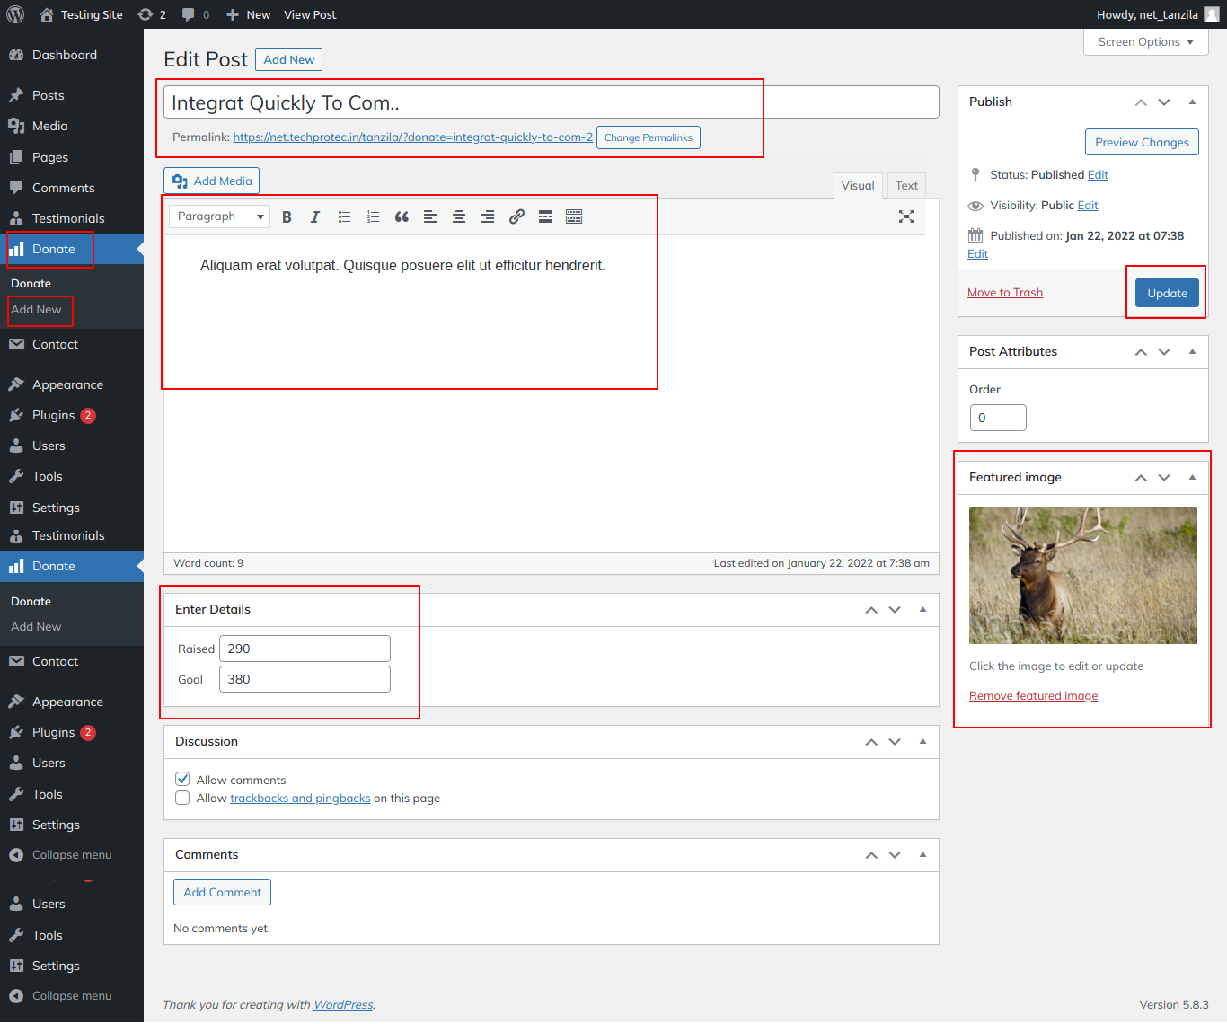Click the post title input field
This screenshot has width=1227, height=1024.
pos(552,102)
